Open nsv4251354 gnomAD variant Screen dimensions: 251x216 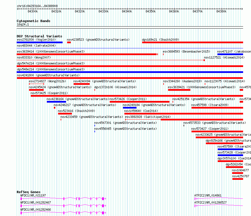(203, 99)
